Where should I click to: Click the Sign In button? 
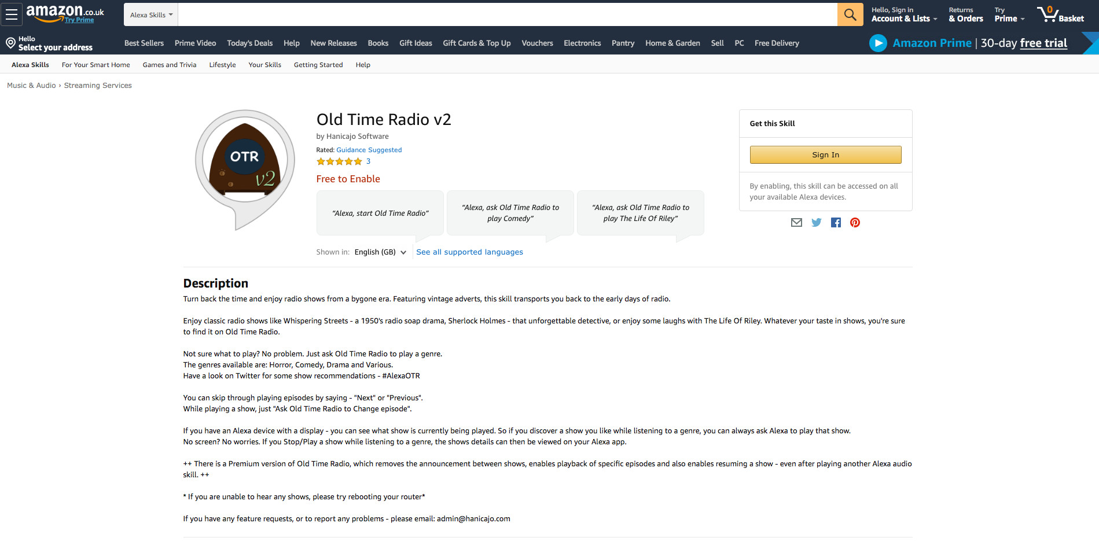[825, 154]
